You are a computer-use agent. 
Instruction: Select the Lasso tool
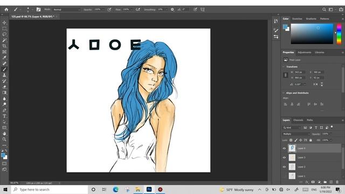click(x=4, y=34)
